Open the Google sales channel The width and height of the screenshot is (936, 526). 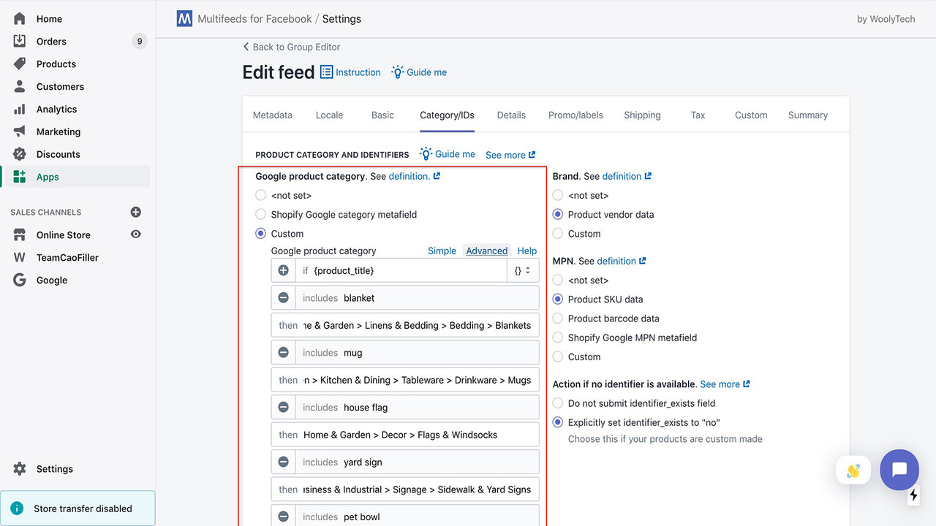52,280
